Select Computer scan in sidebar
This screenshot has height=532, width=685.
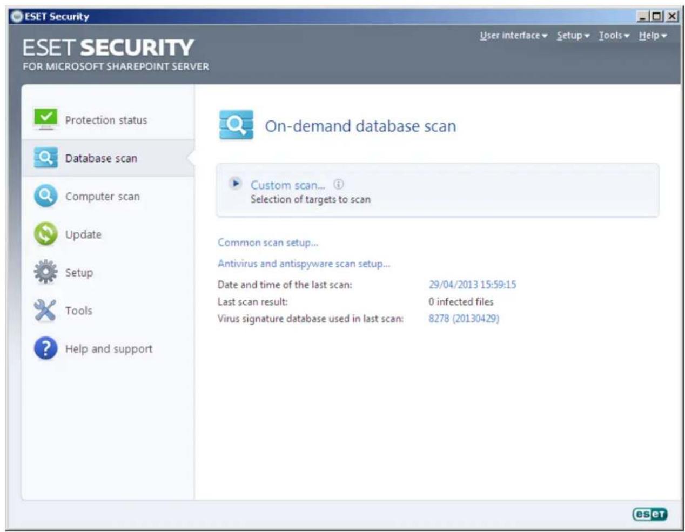click(x=108, y=196)
